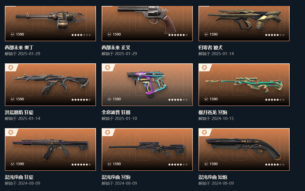Click the badge icon on 洪荒怒焰 狂徒 card
The height and width of the screenshot is (191, 305).
click(x=11, y=68)
